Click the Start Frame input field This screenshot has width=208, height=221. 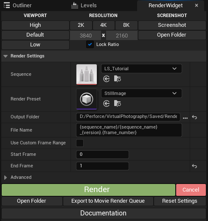[102, 155]
